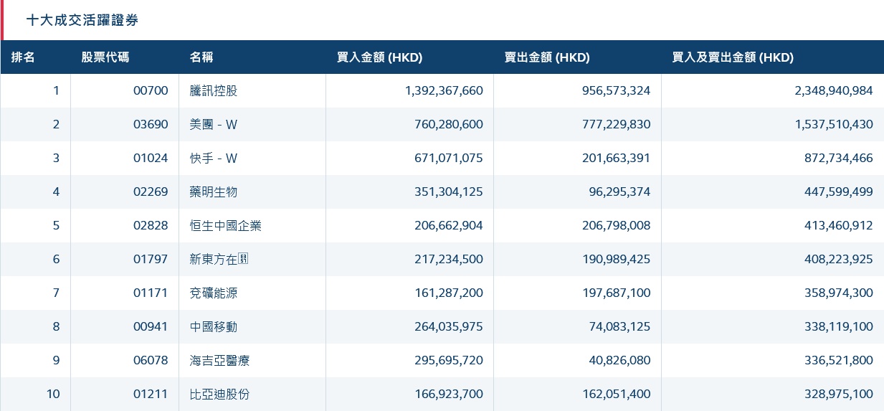The image size is (884, 411).
Task: Click buy amount 1,392,367,660
Action: (x=444, y=91)
